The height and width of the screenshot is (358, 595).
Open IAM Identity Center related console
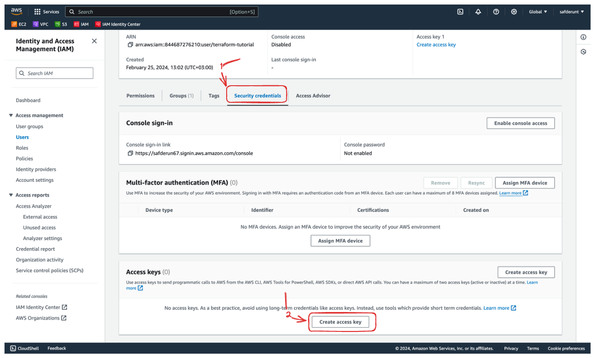(x=38, y=307)
